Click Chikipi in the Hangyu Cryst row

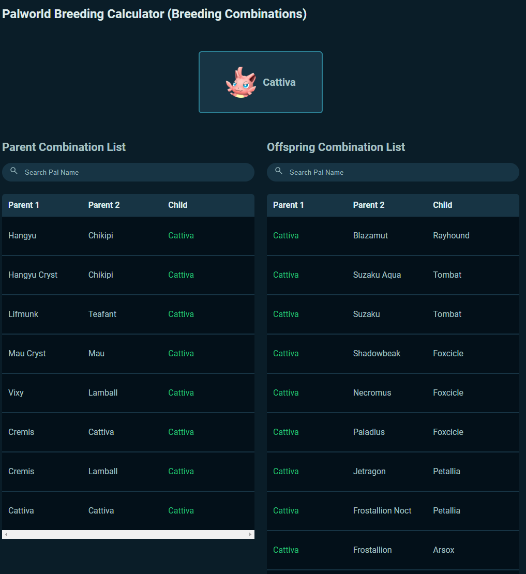(x=101, y=275)
